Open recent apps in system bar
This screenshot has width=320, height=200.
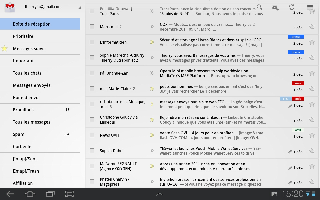coord(50,194)
